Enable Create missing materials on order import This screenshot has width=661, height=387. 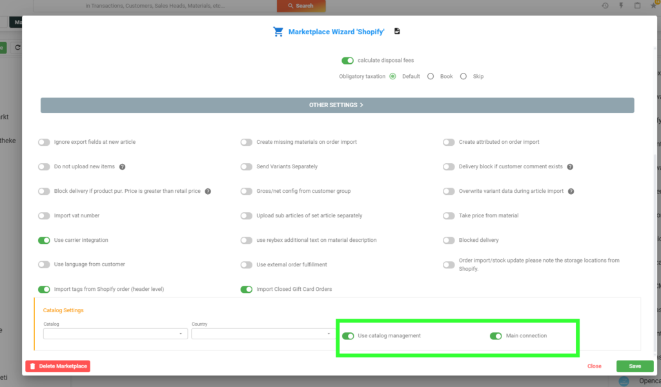(246, 143)
